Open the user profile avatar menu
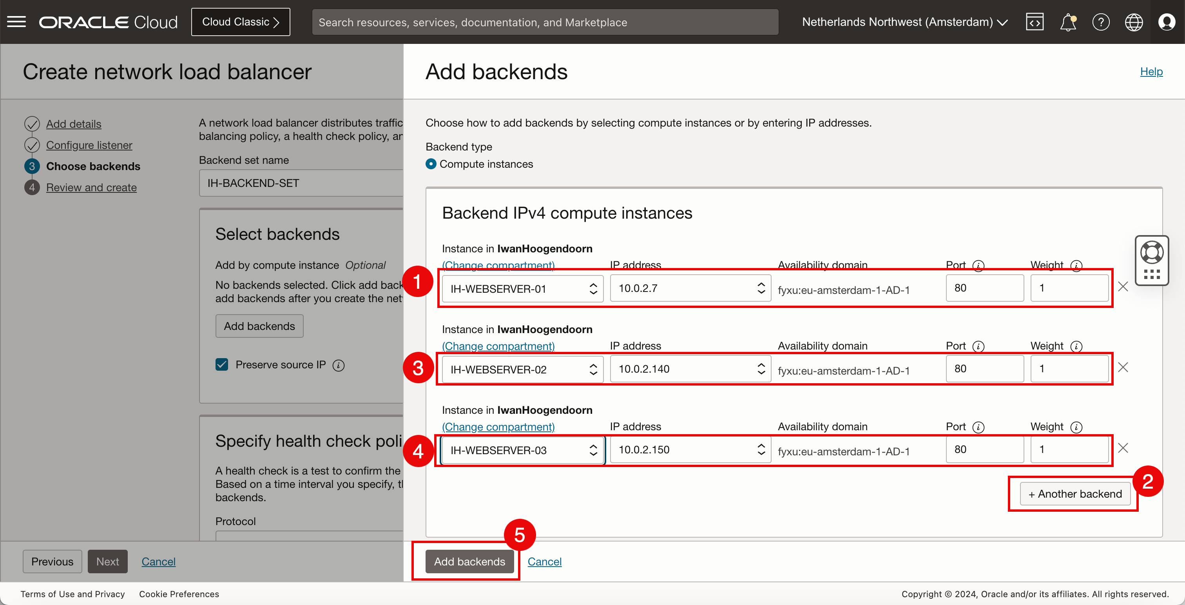Screen dimensions: 1185x605 pos(1167,22)
